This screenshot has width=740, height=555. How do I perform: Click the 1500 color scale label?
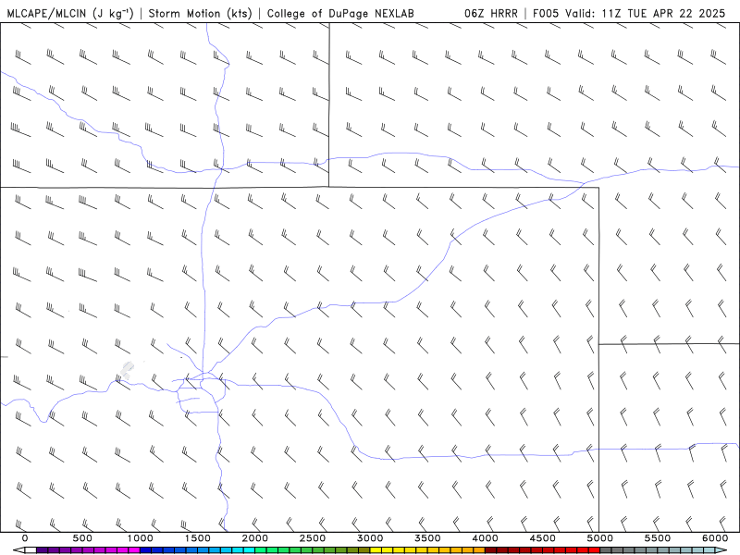pos(197,538)
